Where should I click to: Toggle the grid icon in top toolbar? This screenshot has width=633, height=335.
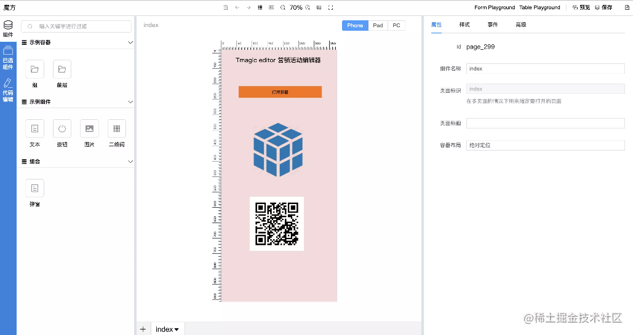[260, 7]
